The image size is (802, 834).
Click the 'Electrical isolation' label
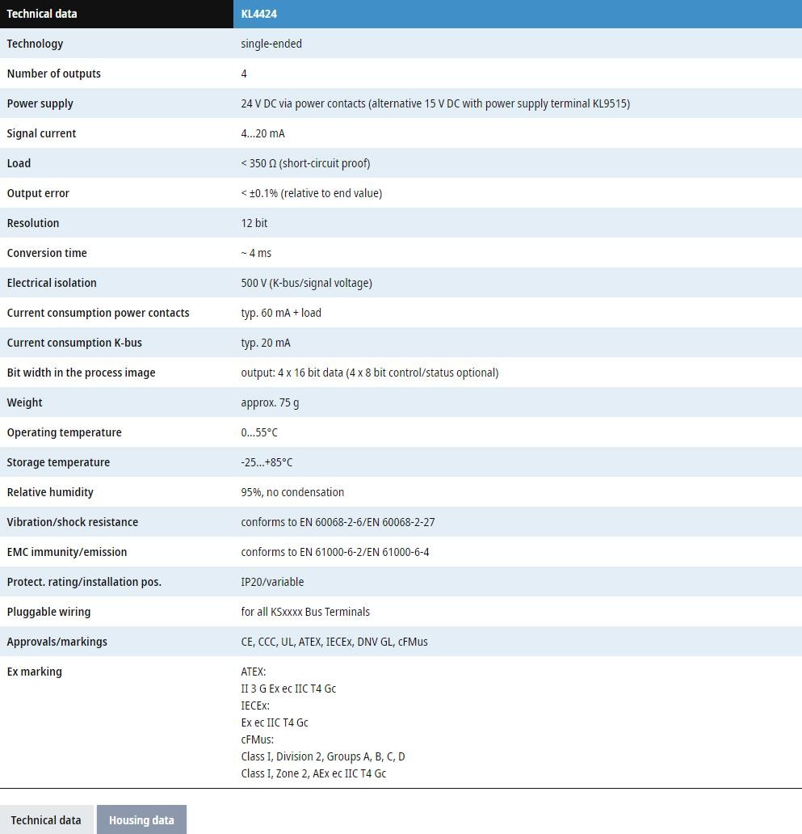(52, 282)
